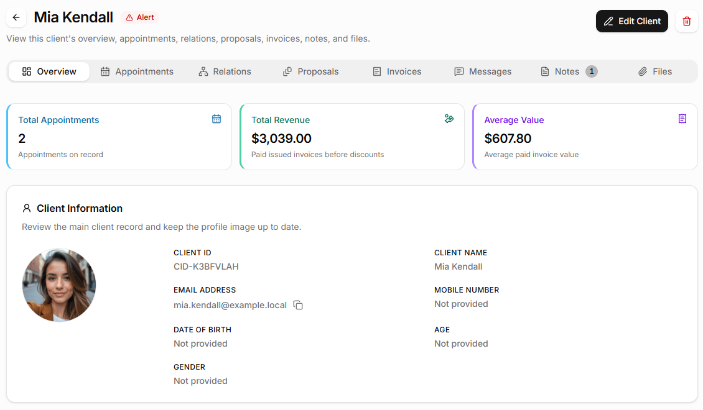The width and height of the screenshot is (703, 410).
Task: Switch to the Files tab
Action: pos(655,71)
